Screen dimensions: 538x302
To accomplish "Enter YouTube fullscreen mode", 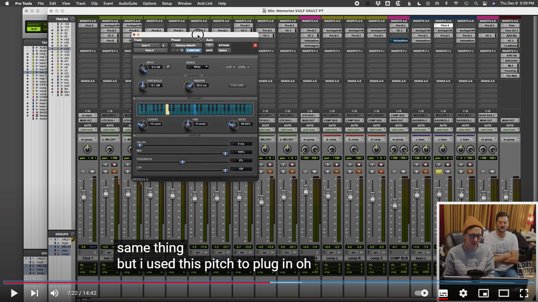I will (x=524, y=293).
